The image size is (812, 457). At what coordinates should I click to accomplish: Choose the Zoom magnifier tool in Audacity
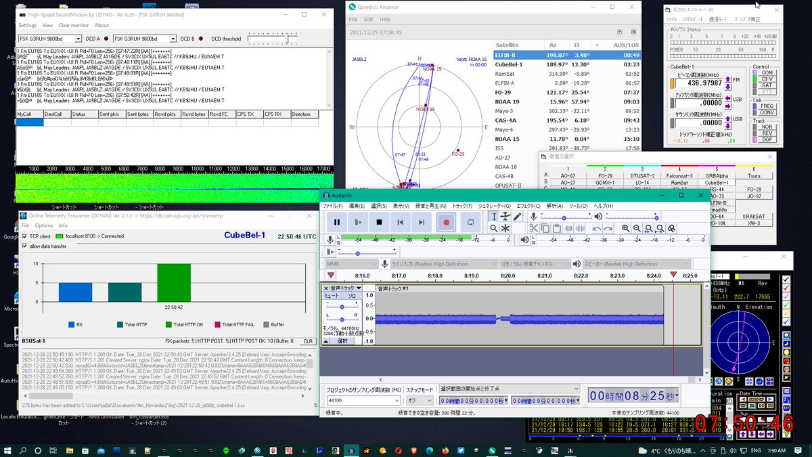coord(494,228)
